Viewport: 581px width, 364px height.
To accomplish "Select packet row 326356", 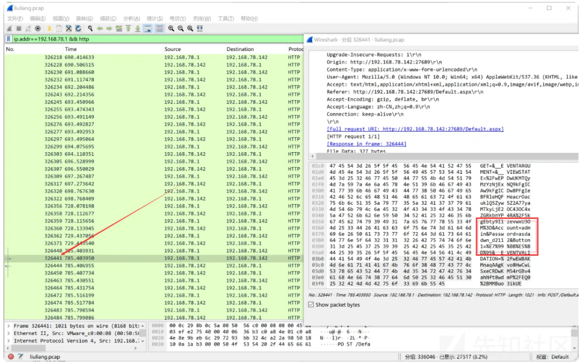I will pos(154,206).
